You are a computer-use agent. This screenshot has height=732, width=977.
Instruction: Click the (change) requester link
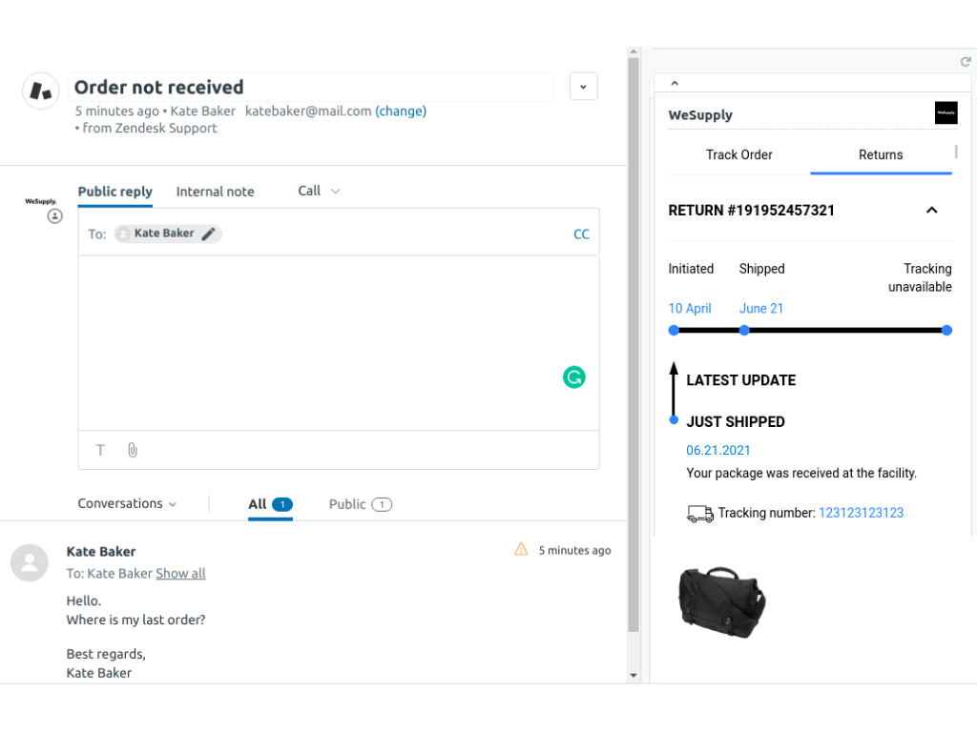coord(401,111)
